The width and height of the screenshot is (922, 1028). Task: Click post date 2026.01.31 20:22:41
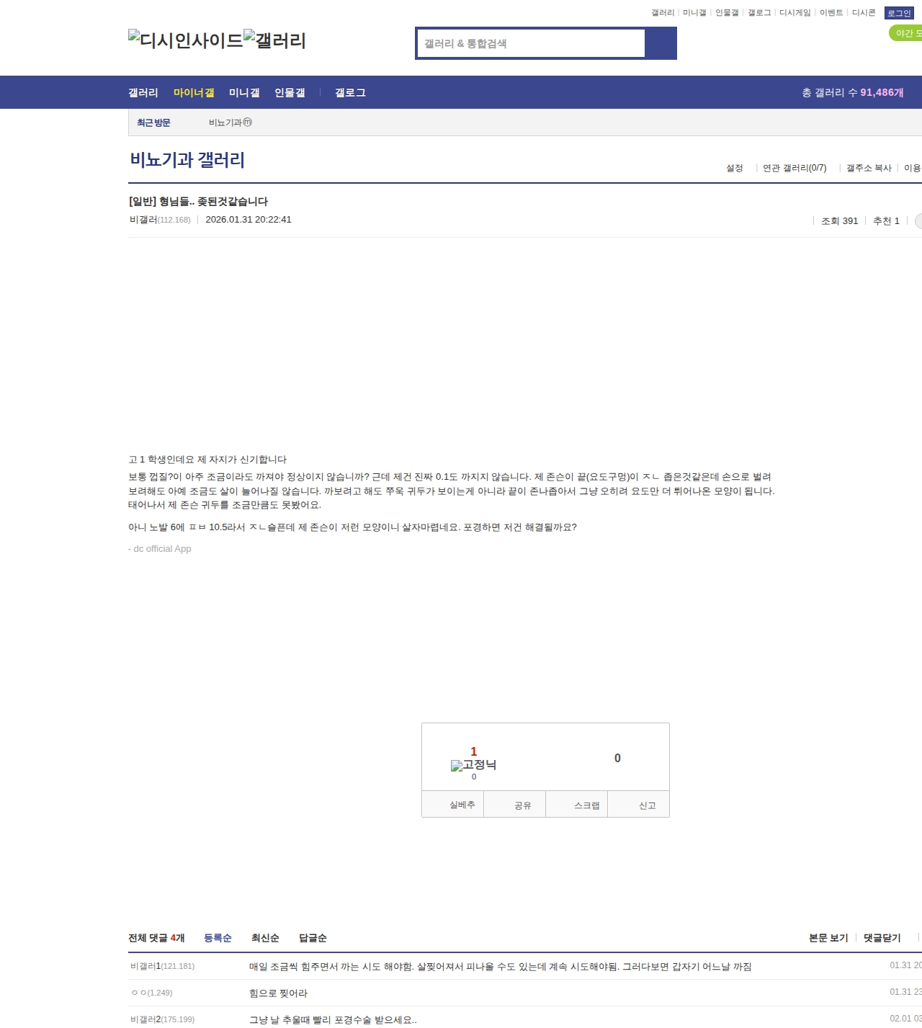pos(249,220)
